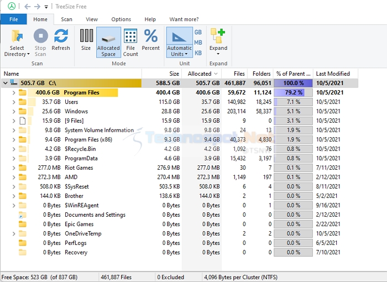Switch to the Home tab

[40, 19]
